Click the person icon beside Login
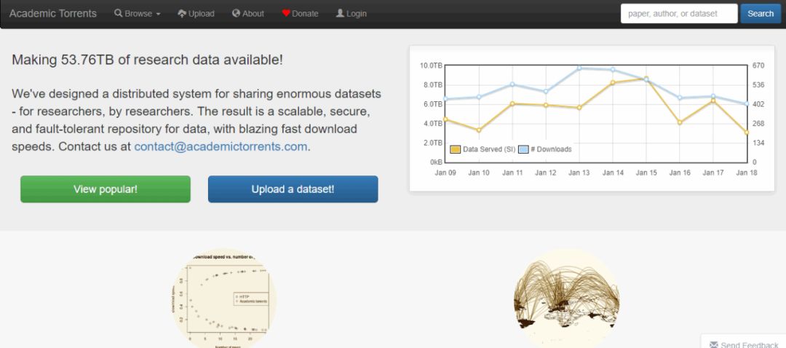 tap(340, 14)
